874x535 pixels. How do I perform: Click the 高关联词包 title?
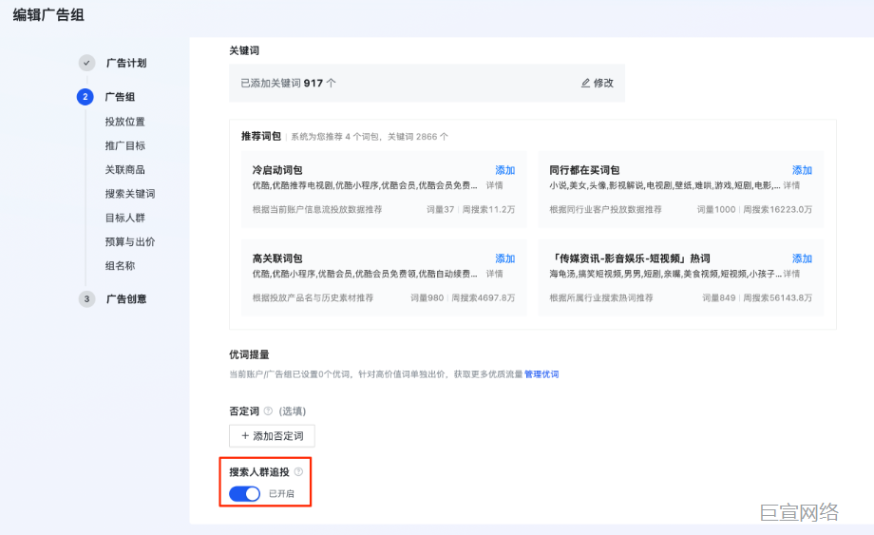click(277, 258)
